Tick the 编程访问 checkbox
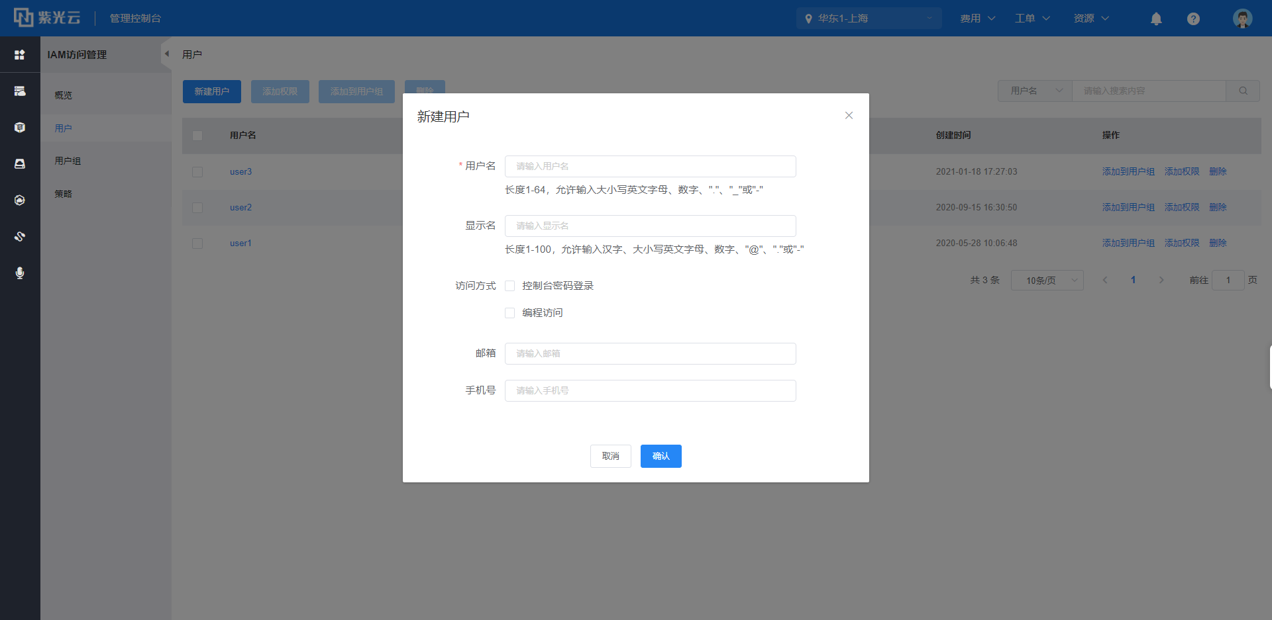The image size is (1272, 620). pos(510,313)
